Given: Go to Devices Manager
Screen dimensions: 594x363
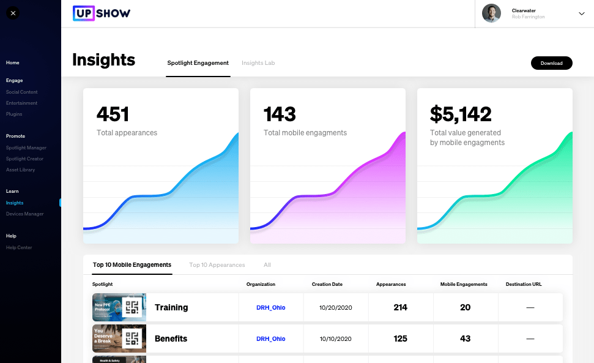Looking at the screenshot, I should (26, 214).
